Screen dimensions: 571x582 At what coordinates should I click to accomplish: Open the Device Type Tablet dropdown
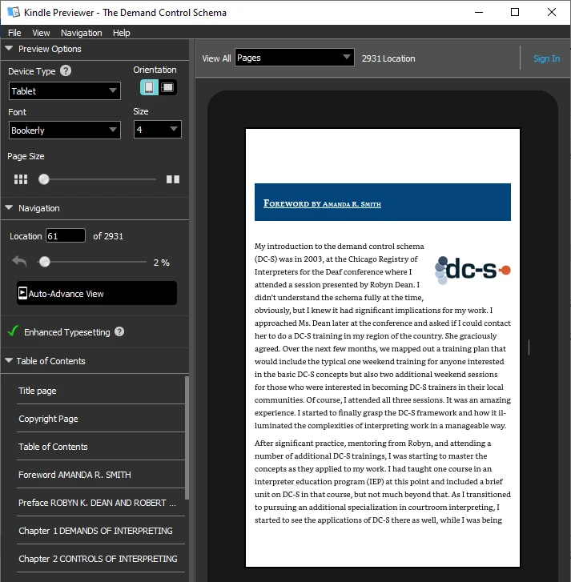(x=65, y=91)
